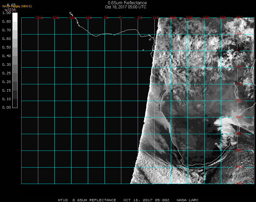256x202 pixels.
Task: Click the 30S latitude label
Action: [x=239, y=151]
